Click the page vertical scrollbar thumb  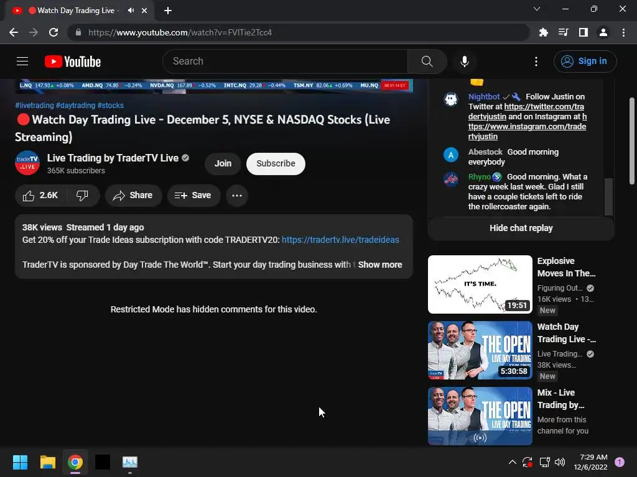(632, 141)
